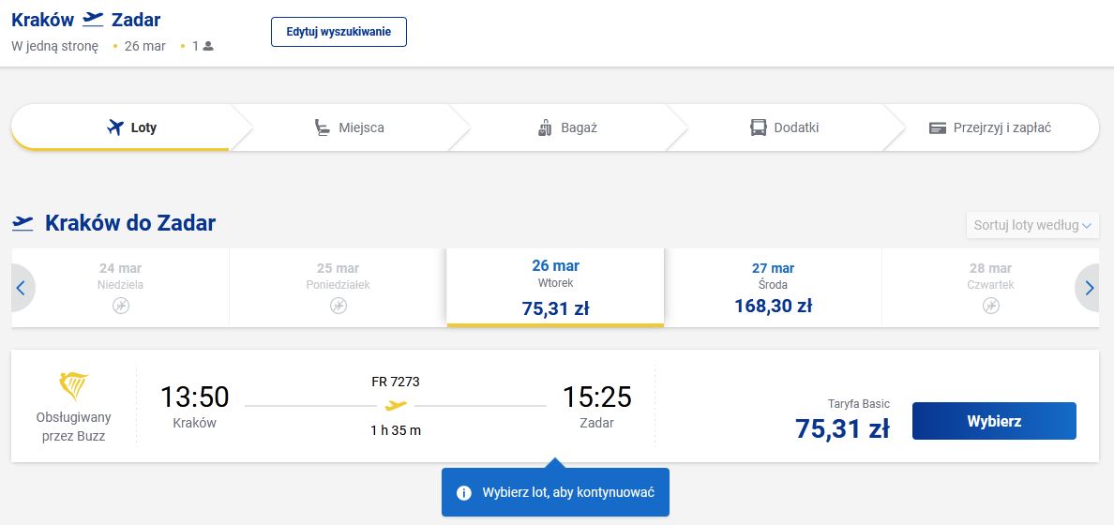
Task: Go to the Bagaż step tab
Action: 568,127
